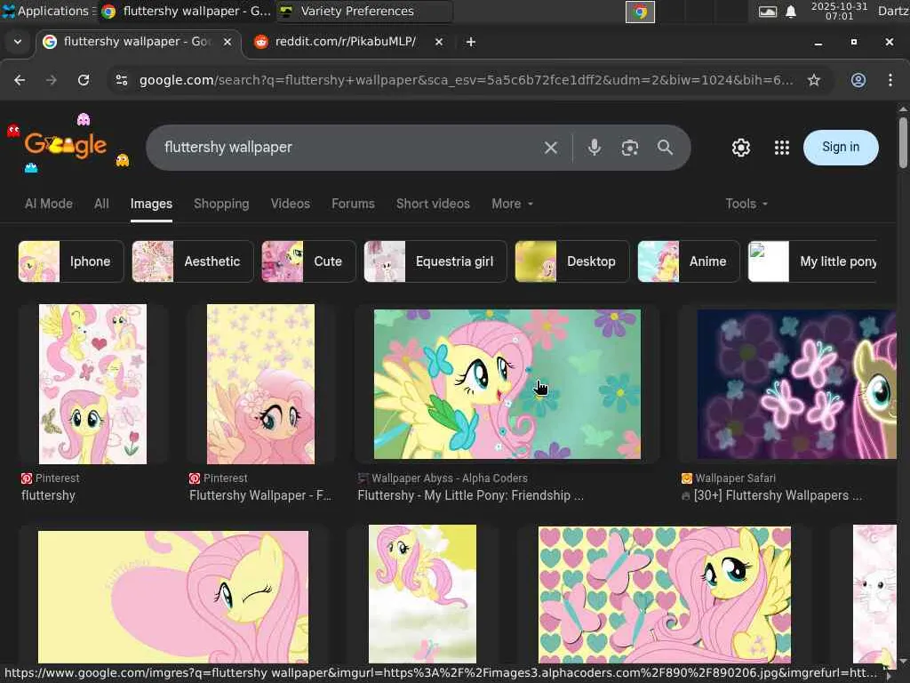Viewport: 910px width, 683px height.
Task: Open the Short videos tab
Action: [433, 204]
